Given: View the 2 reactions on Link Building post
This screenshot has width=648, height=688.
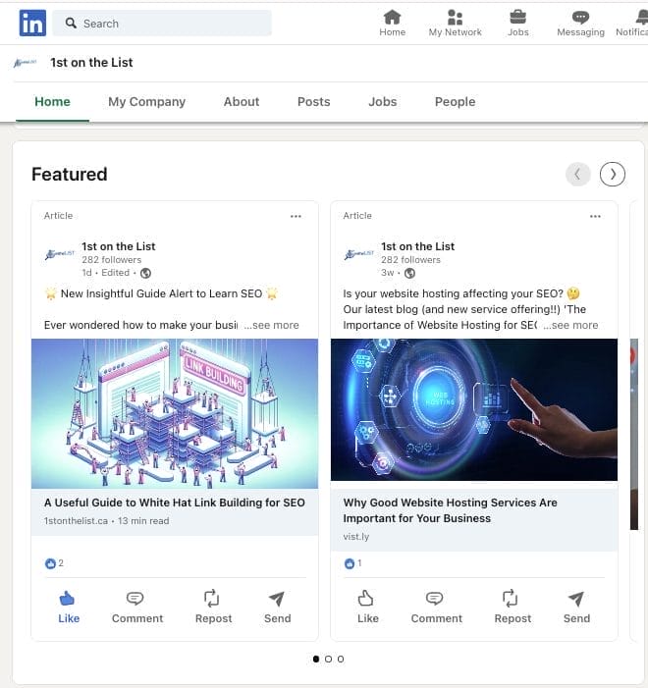Looking at the screenshot, I should coord(54,563).
